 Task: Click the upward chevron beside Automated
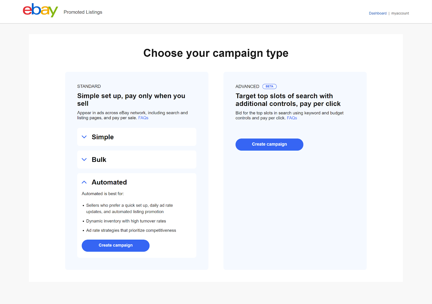[84, 182]
